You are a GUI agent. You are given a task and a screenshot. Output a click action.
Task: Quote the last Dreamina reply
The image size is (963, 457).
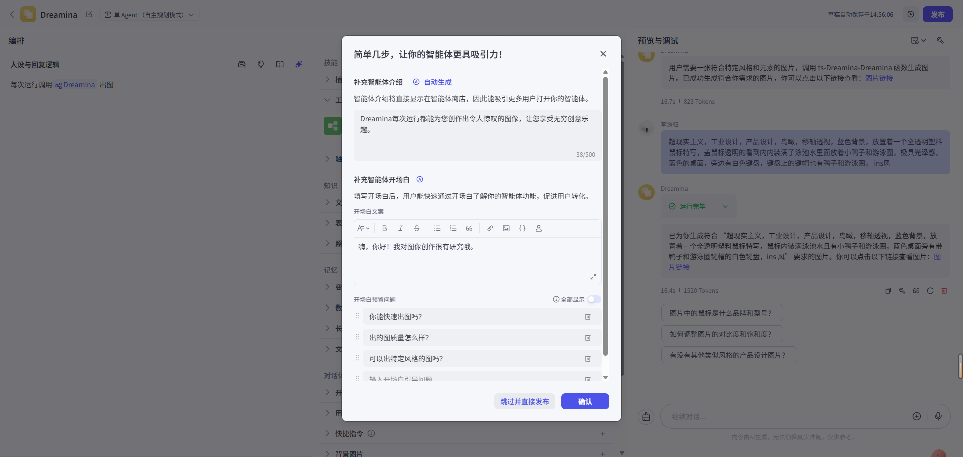click(x=916, y=291)
